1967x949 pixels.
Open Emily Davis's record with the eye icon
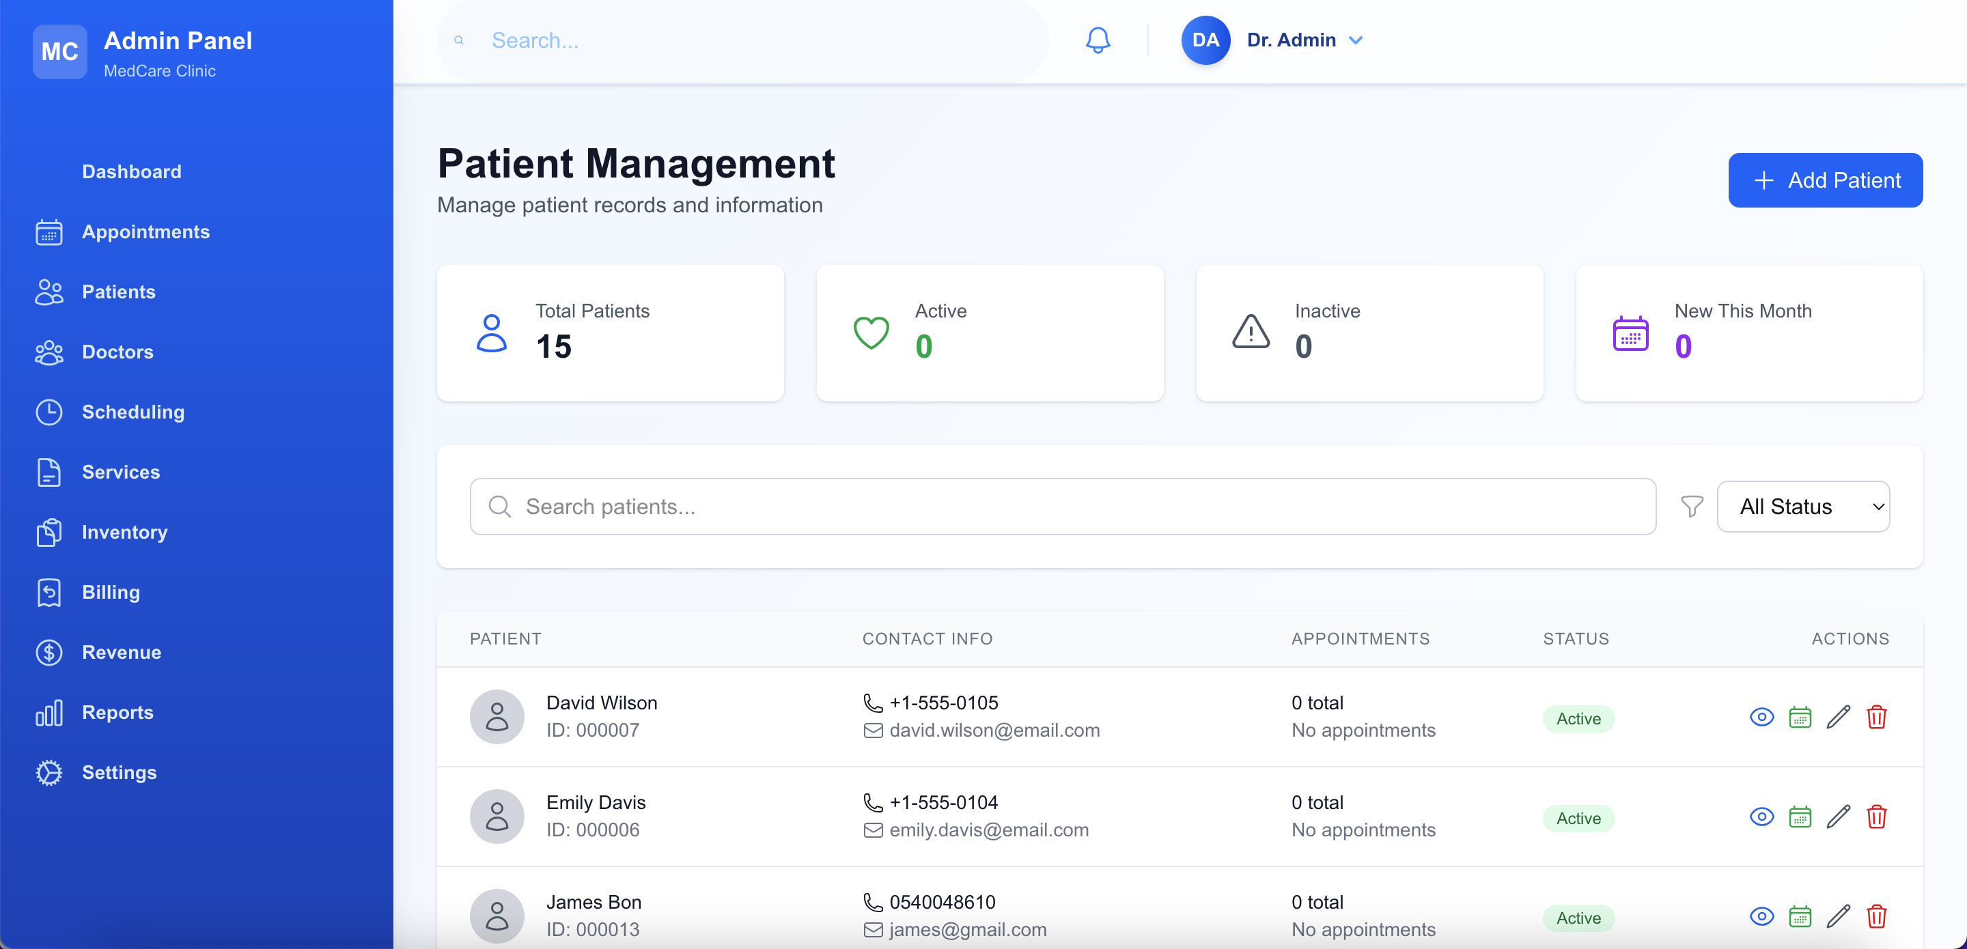click(x=1761, y=816)
